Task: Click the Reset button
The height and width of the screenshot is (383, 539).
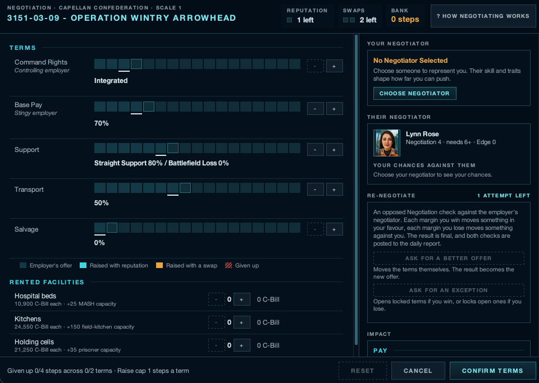Action: [362, 371]
